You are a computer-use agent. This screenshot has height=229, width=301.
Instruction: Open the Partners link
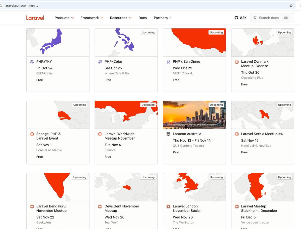(163, 18)
